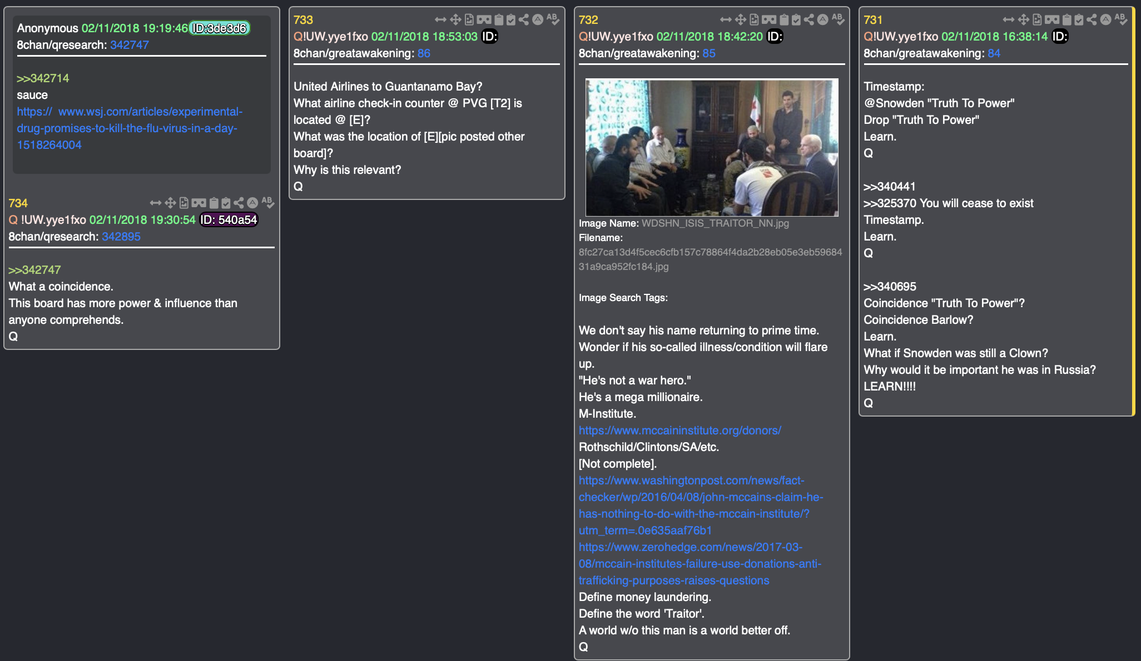Click the clipboard checkmark icon on post 733
This screenshot has height=661, width=1141.
[511, 20]
